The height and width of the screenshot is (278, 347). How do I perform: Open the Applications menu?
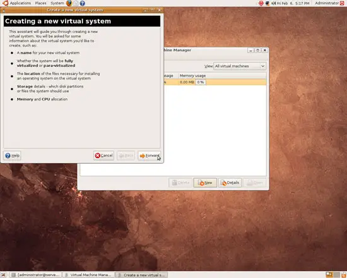[20, 3]
